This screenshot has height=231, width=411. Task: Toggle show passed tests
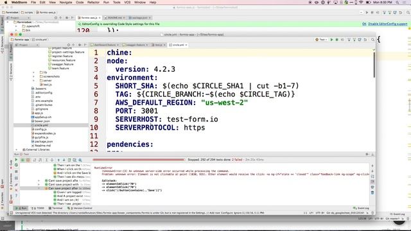pos(22,160)
